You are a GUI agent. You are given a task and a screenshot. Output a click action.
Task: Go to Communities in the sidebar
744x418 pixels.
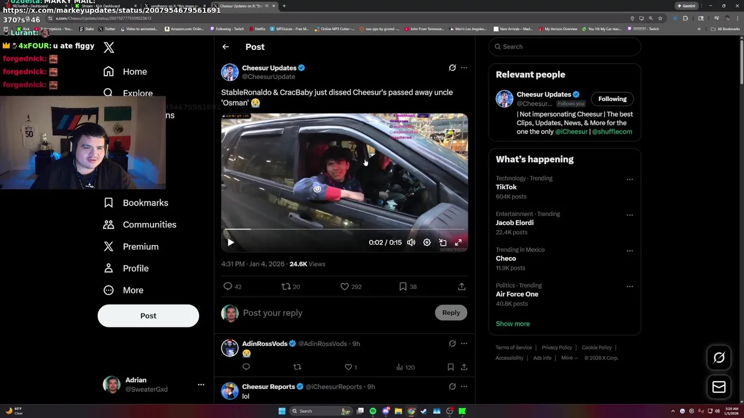(139, 225)
